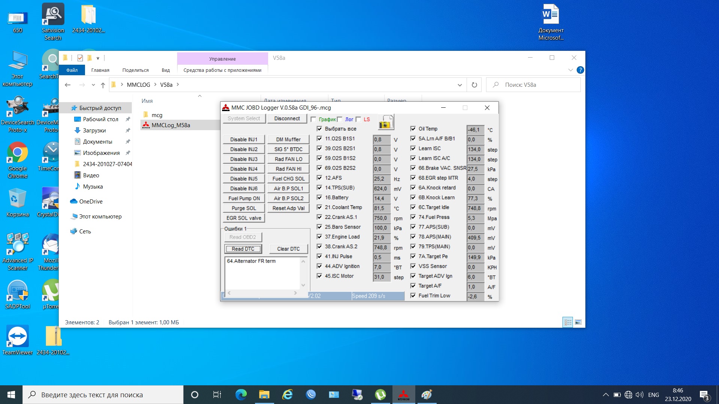Expand the Explorer ribbon chevron

point(570,70)
